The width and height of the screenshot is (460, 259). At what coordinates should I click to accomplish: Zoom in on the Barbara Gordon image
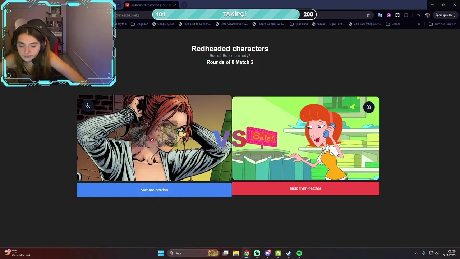(x=88, y=106)
